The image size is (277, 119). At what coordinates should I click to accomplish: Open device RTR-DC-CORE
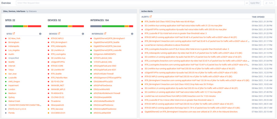[x=57, y=66]
